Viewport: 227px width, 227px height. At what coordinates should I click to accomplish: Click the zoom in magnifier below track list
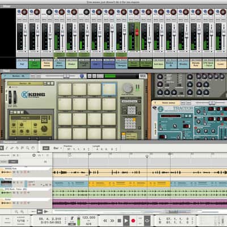(22, 212)
